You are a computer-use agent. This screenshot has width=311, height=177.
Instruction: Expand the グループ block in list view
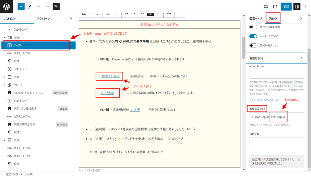pos(4,85)
